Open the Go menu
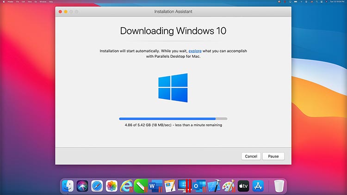 click(36, 1)
